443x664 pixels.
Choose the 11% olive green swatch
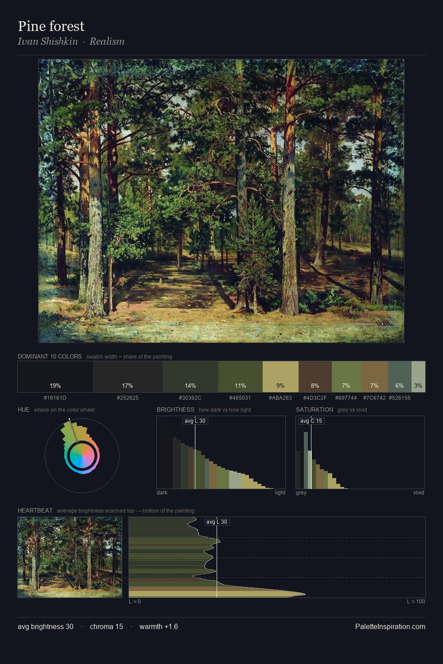point(241,377)
